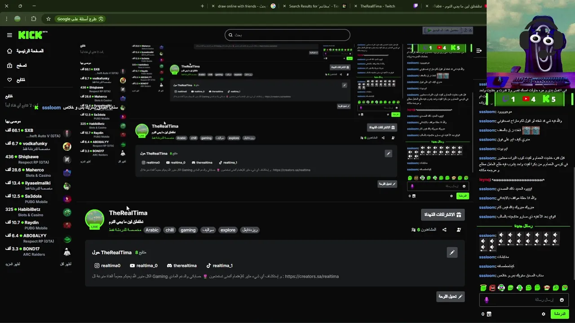Viewport: 575px width, 323px height.
Task: Click the green chat send button
Action: [x=560, y=314]
